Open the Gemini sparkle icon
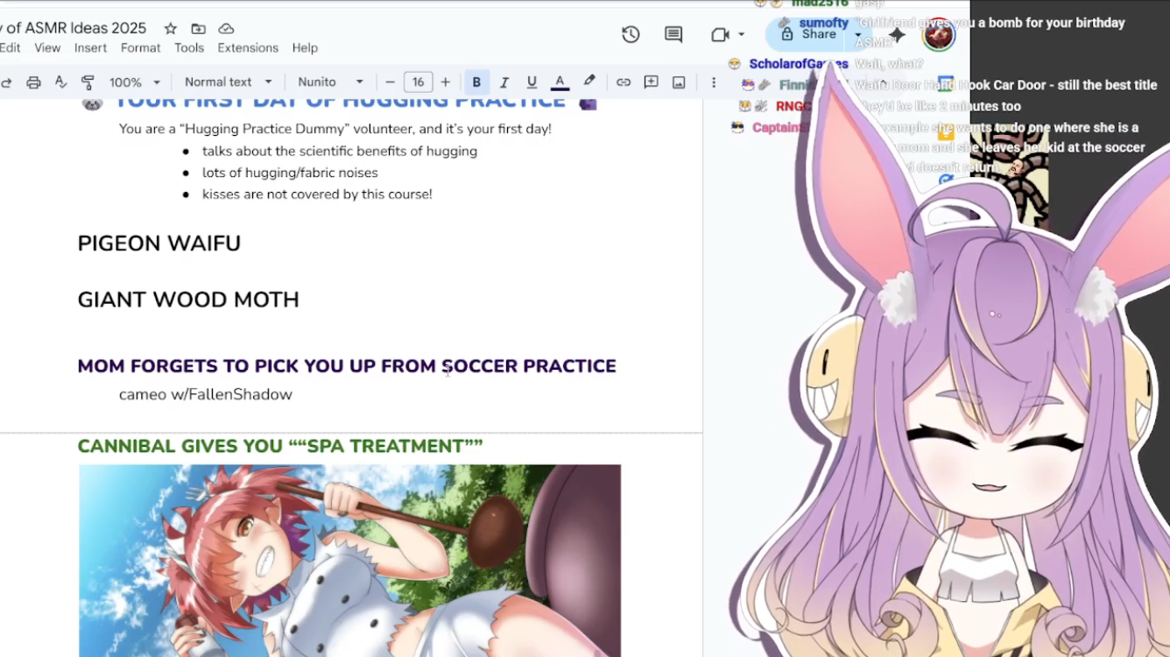Screen dimensions: 1170x657 click(897, 34)
